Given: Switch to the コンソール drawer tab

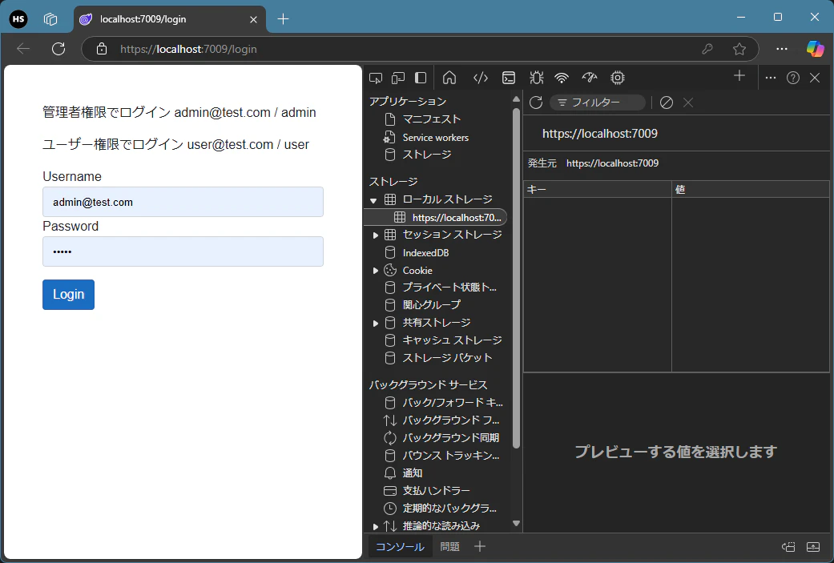Looking at the screenshot, I should click(400, 546).
